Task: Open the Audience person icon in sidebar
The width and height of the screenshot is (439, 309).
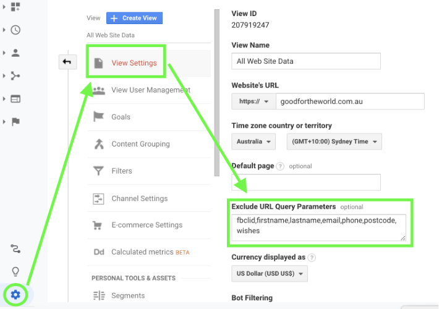Action: [x=15, y=53]
